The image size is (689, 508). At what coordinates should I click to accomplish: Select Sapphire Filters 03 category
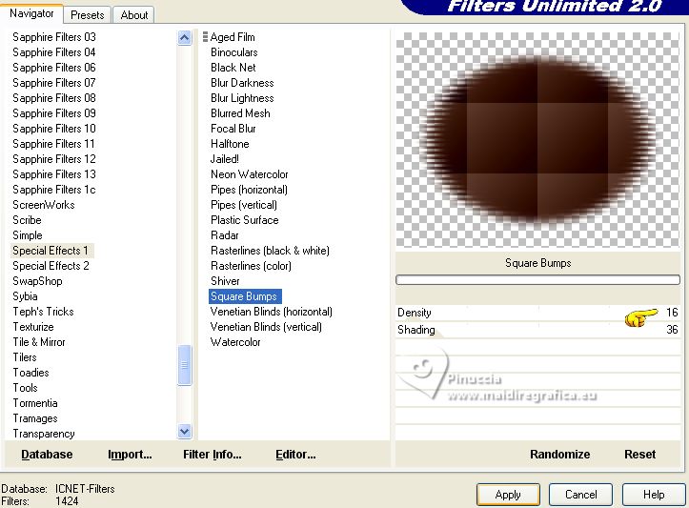tap(54, 37)
